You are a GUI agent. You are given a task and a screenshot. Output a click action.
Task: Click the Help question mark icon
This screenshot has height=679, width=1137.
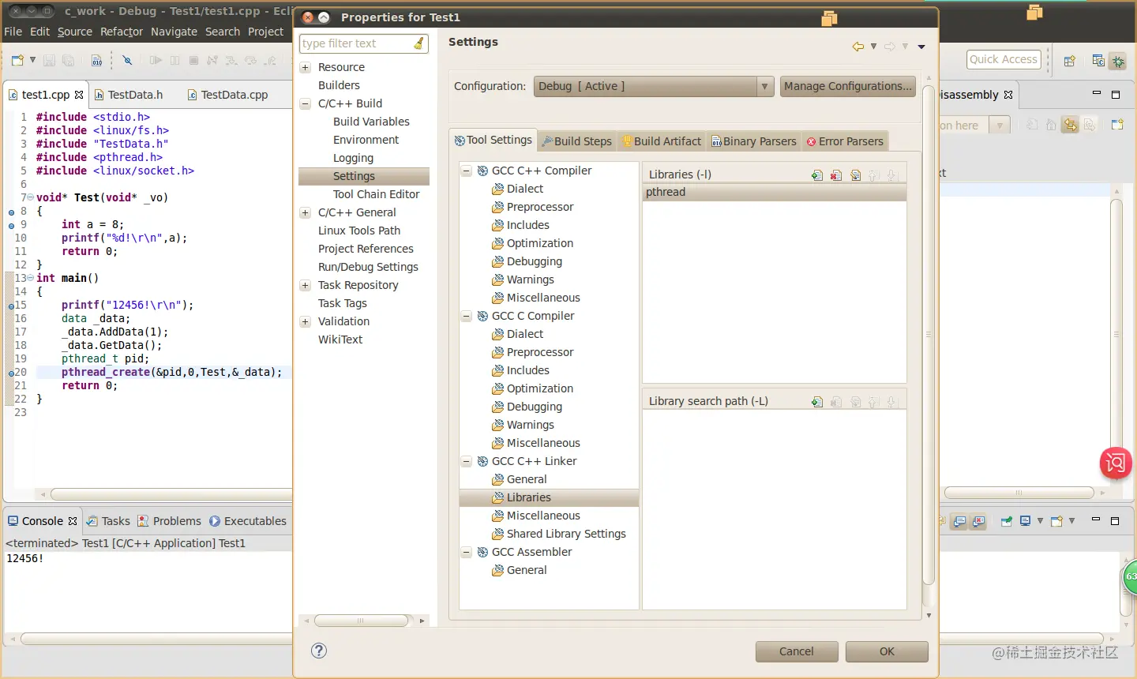pyautogui.click(x=319, y=651)
